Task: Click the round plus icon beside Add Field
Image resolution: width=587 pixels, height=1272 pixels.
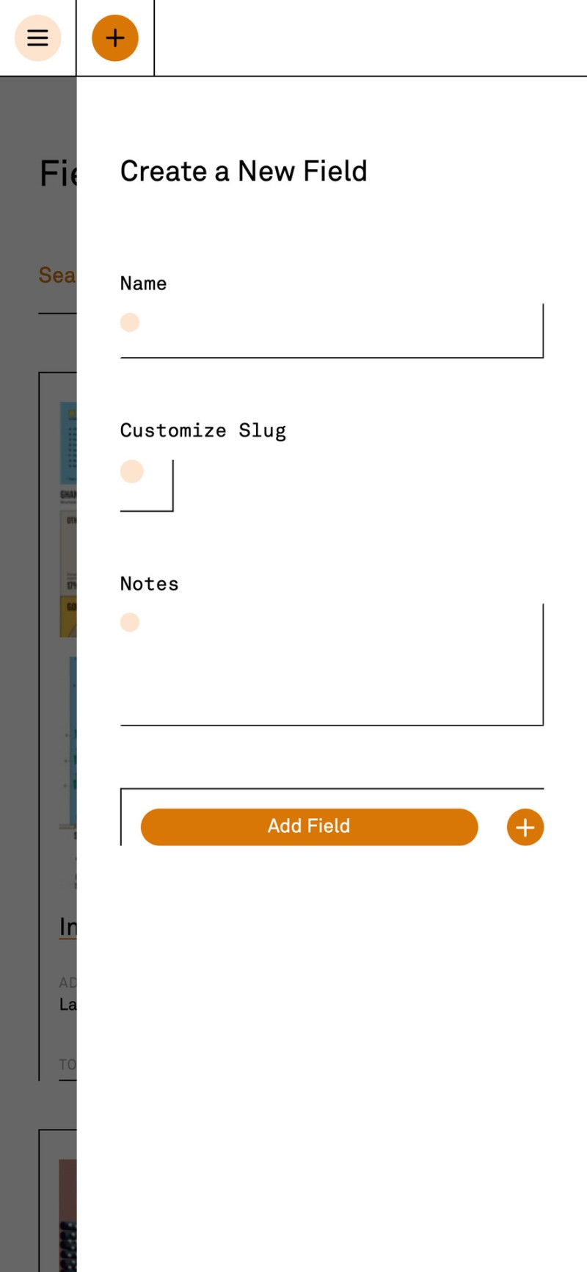Action: point(525,828)
